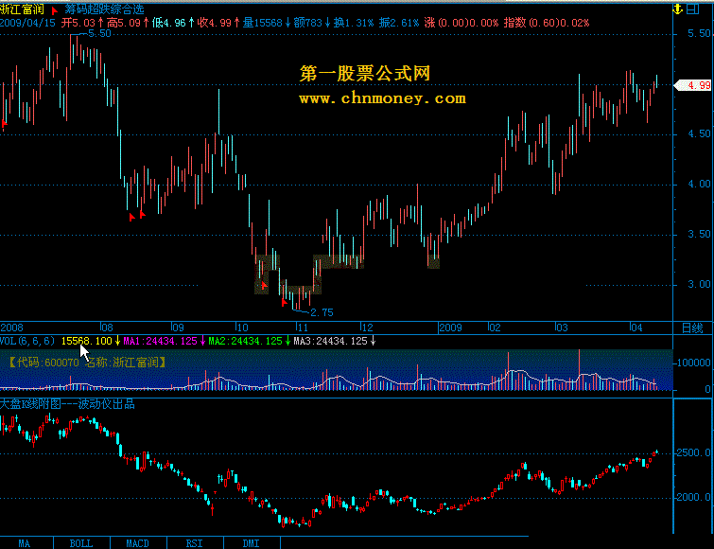This screenshot has width=714, height=549.
Task: Click the 2008 date axis label
Action: click(12, 328)
